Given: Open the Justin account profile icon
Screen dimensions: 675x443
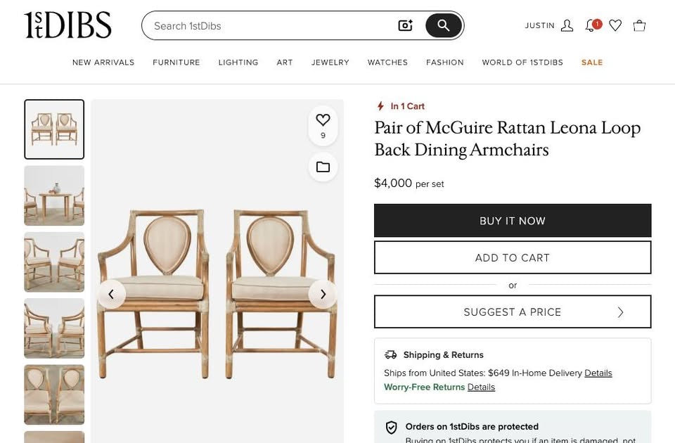Looking at the screenshot, I should click(x=567, y=25).
